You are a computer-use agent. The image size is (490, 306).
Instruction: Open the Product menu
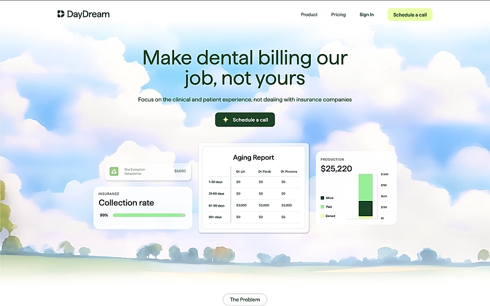click(309, 14)
